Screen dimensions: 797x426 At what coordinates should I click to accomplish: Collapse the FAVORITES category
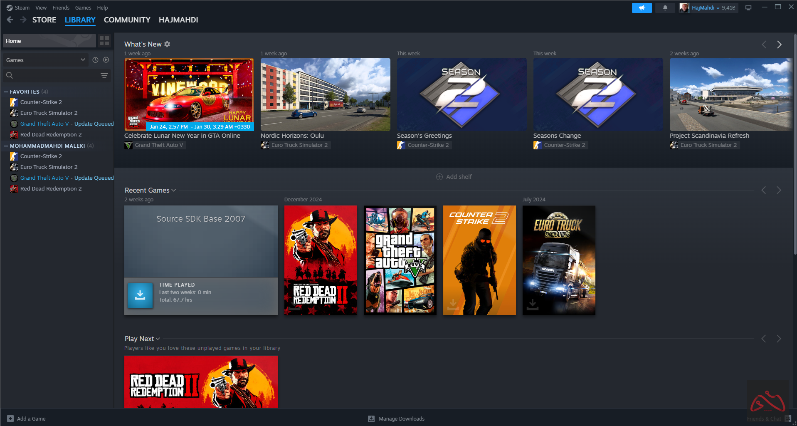click(6, 92)
